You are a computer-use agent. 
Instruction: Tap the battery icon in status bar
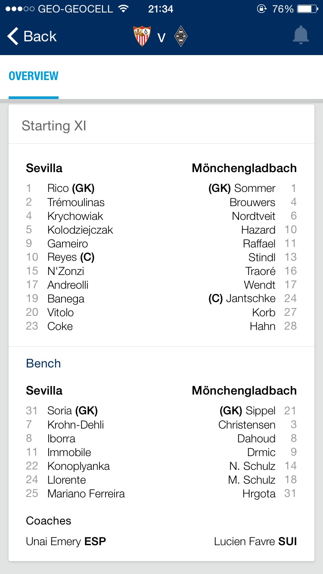click(x=307, y=9)
